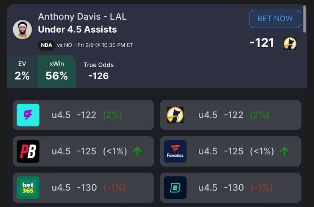Tap the True Odds -126 value

(x=99, y=76)
